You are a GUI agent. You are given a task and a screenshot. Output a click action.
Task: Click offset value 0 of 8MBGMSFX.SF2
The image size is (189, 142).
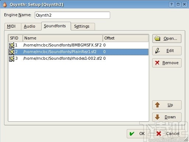pos(104,45)
